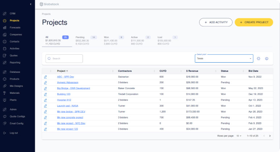Click the print icon beside plant selector

click(267, 59)
